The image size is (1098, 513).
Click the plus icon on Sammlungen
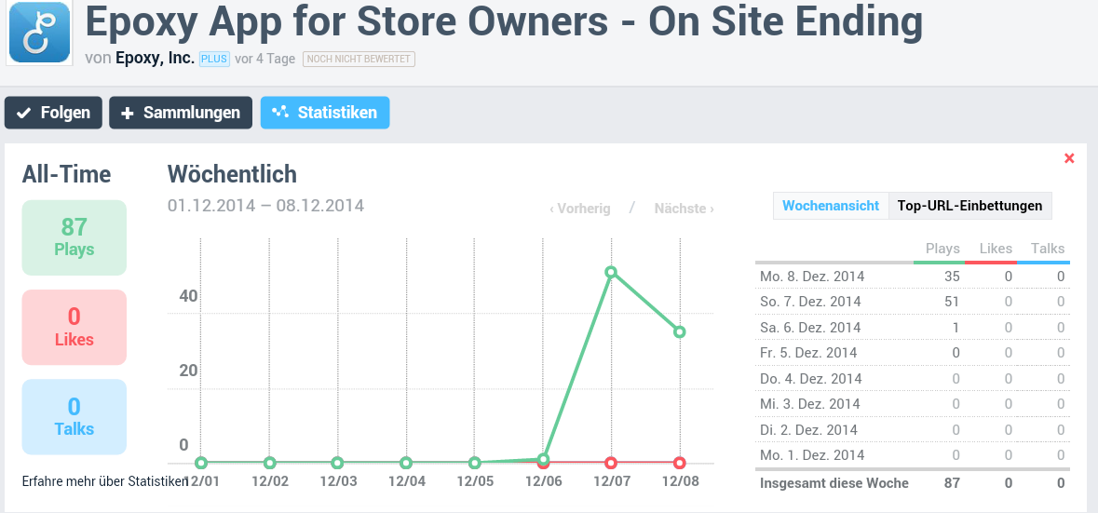pos(128,113)
